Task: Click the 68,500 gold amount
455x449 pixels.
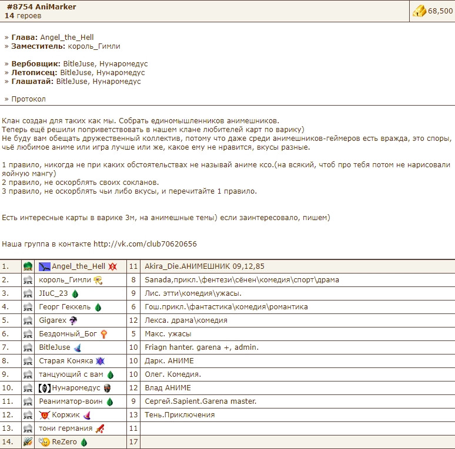Action: click(x=440, y=11)
